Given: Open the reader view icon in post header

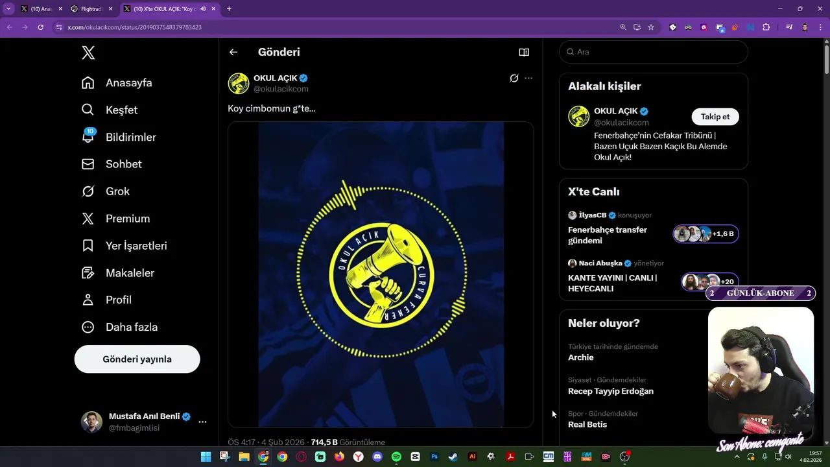Looking at the screenshot, I should (524, 52).
